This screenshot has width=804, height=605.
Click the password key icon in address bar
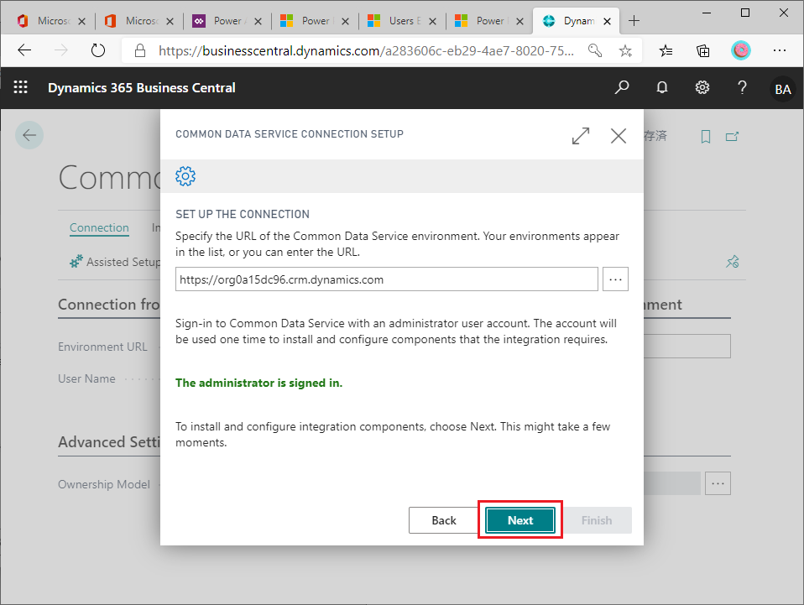[595, 50]
